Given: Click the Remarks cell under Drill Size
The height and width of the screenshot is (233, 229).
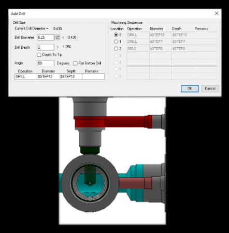Looking at the screenshot, I should 93,77.
